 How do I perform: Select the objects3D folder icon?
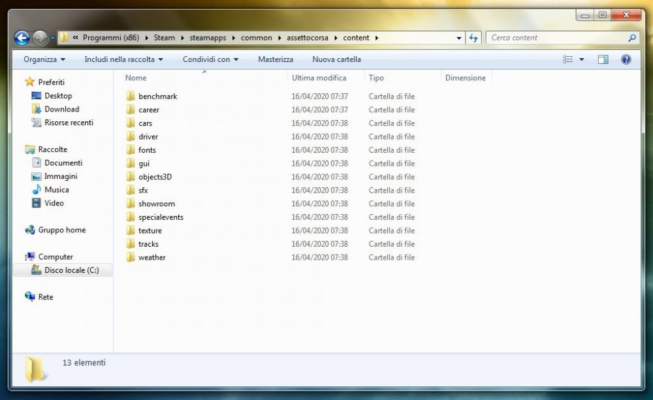131,177
